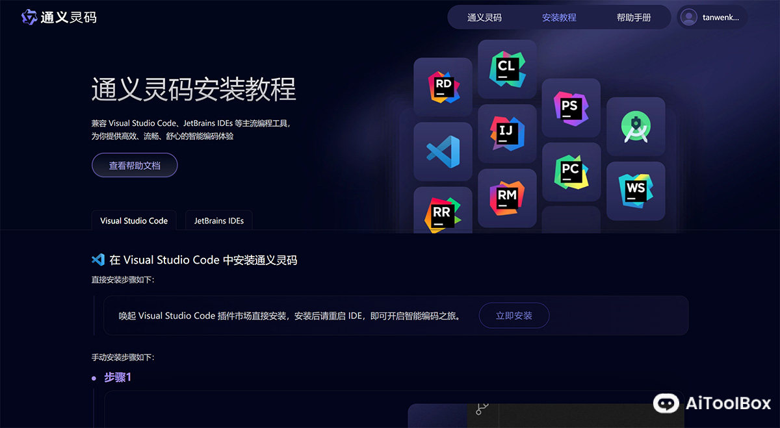Click the CLion (CL) IDE icon
The width and height of the screenshot is (780, 428).
[x=507, y=69]
